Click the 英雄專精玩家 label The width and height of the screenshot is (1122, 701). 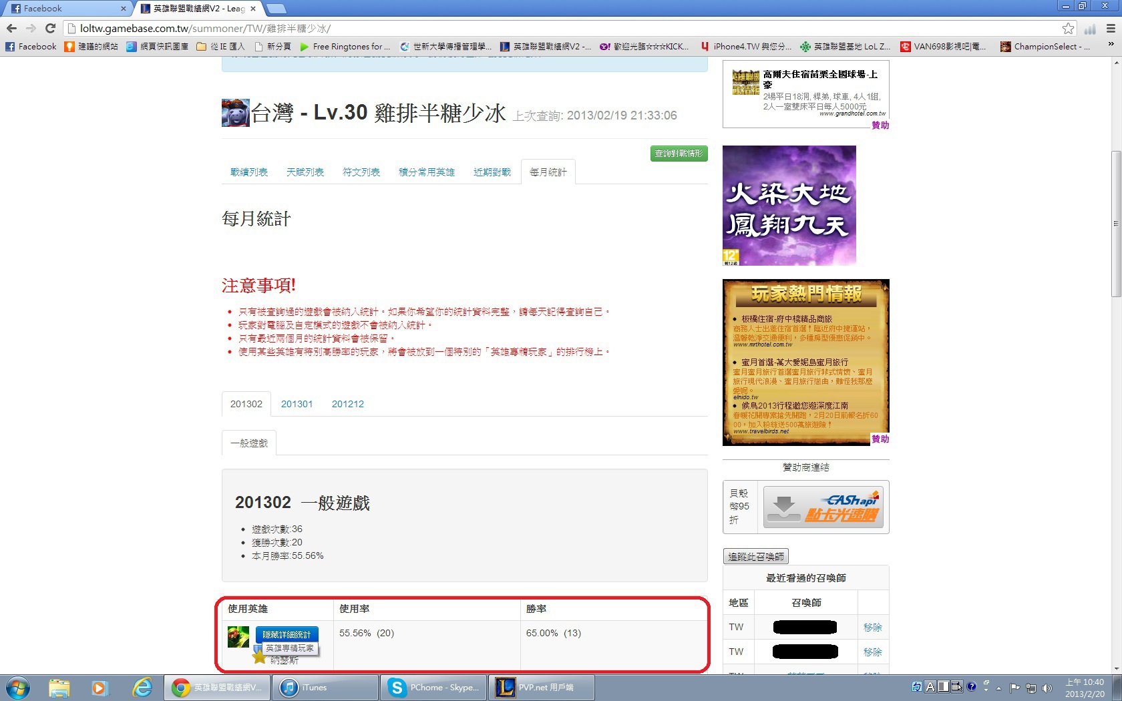tap(290, 648)
